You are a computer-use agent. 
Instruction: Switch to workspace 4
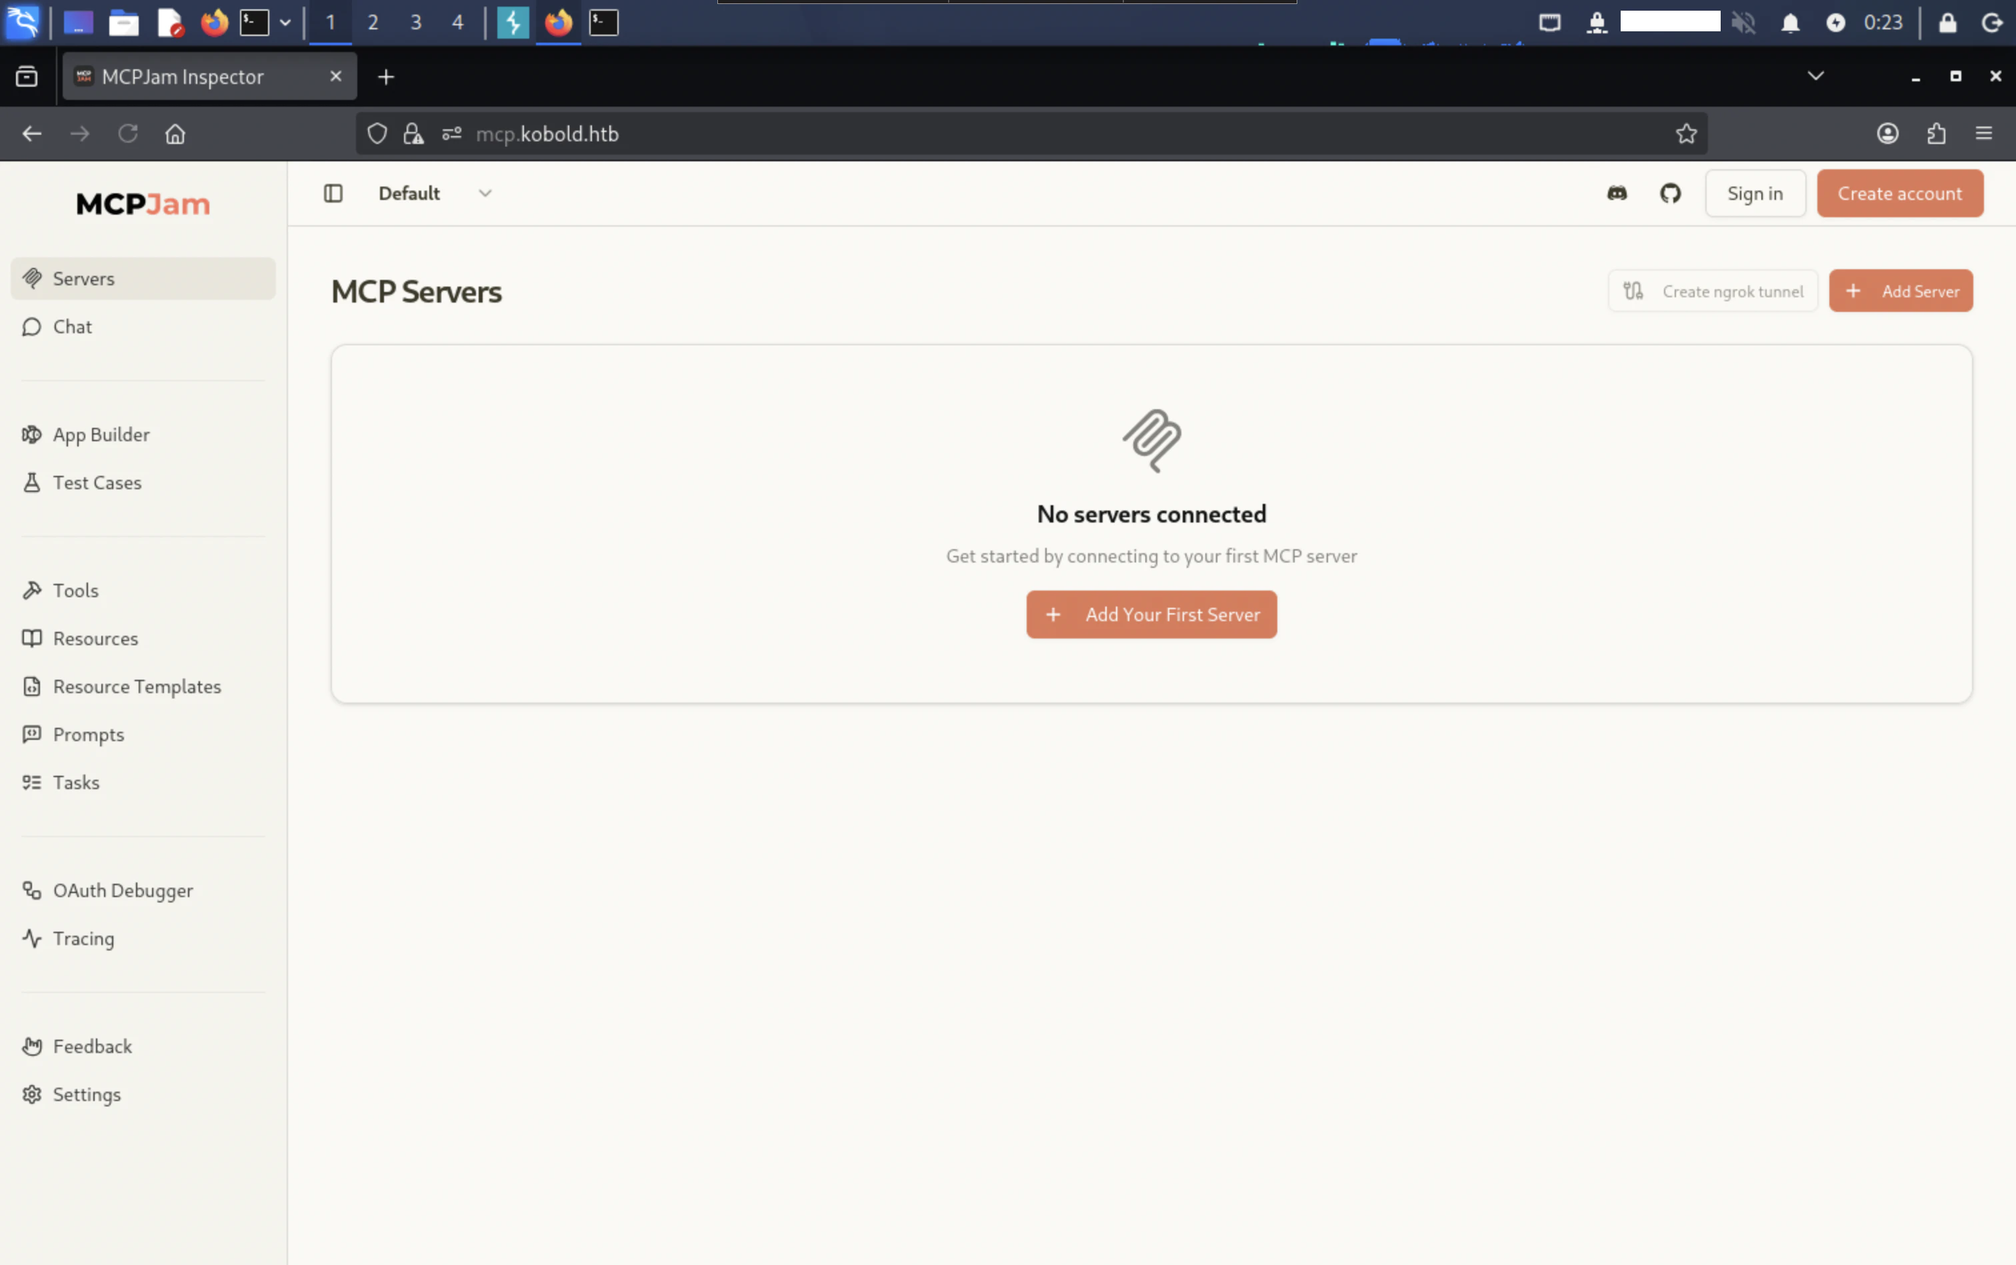(458, 23)
